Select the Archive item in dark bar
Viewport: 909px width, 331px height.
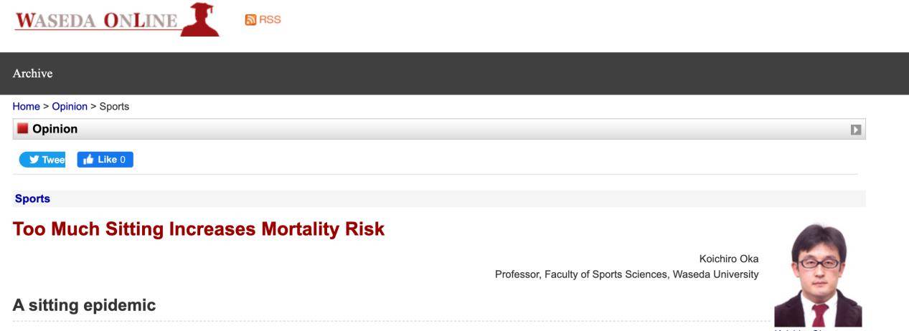point(32,73)
